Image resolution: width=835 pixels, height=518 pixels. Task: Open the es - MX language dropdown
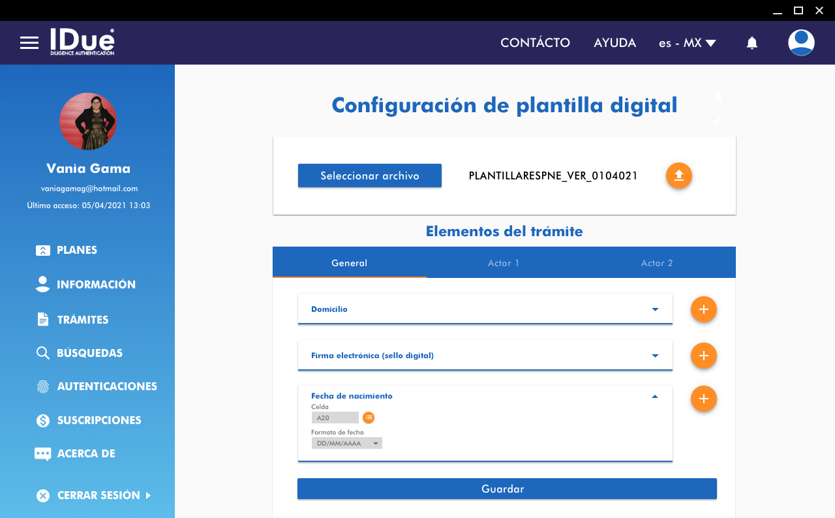point(687,43)
